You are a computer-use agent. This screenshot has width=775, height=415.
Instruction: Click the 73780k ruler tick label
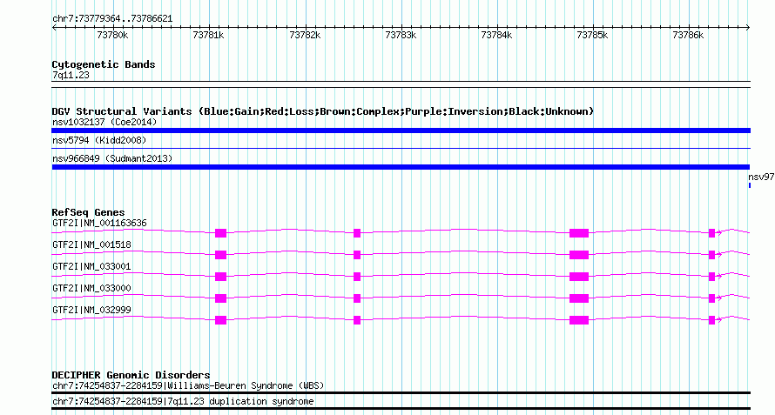pyautogui.click(x=112, y=35)
